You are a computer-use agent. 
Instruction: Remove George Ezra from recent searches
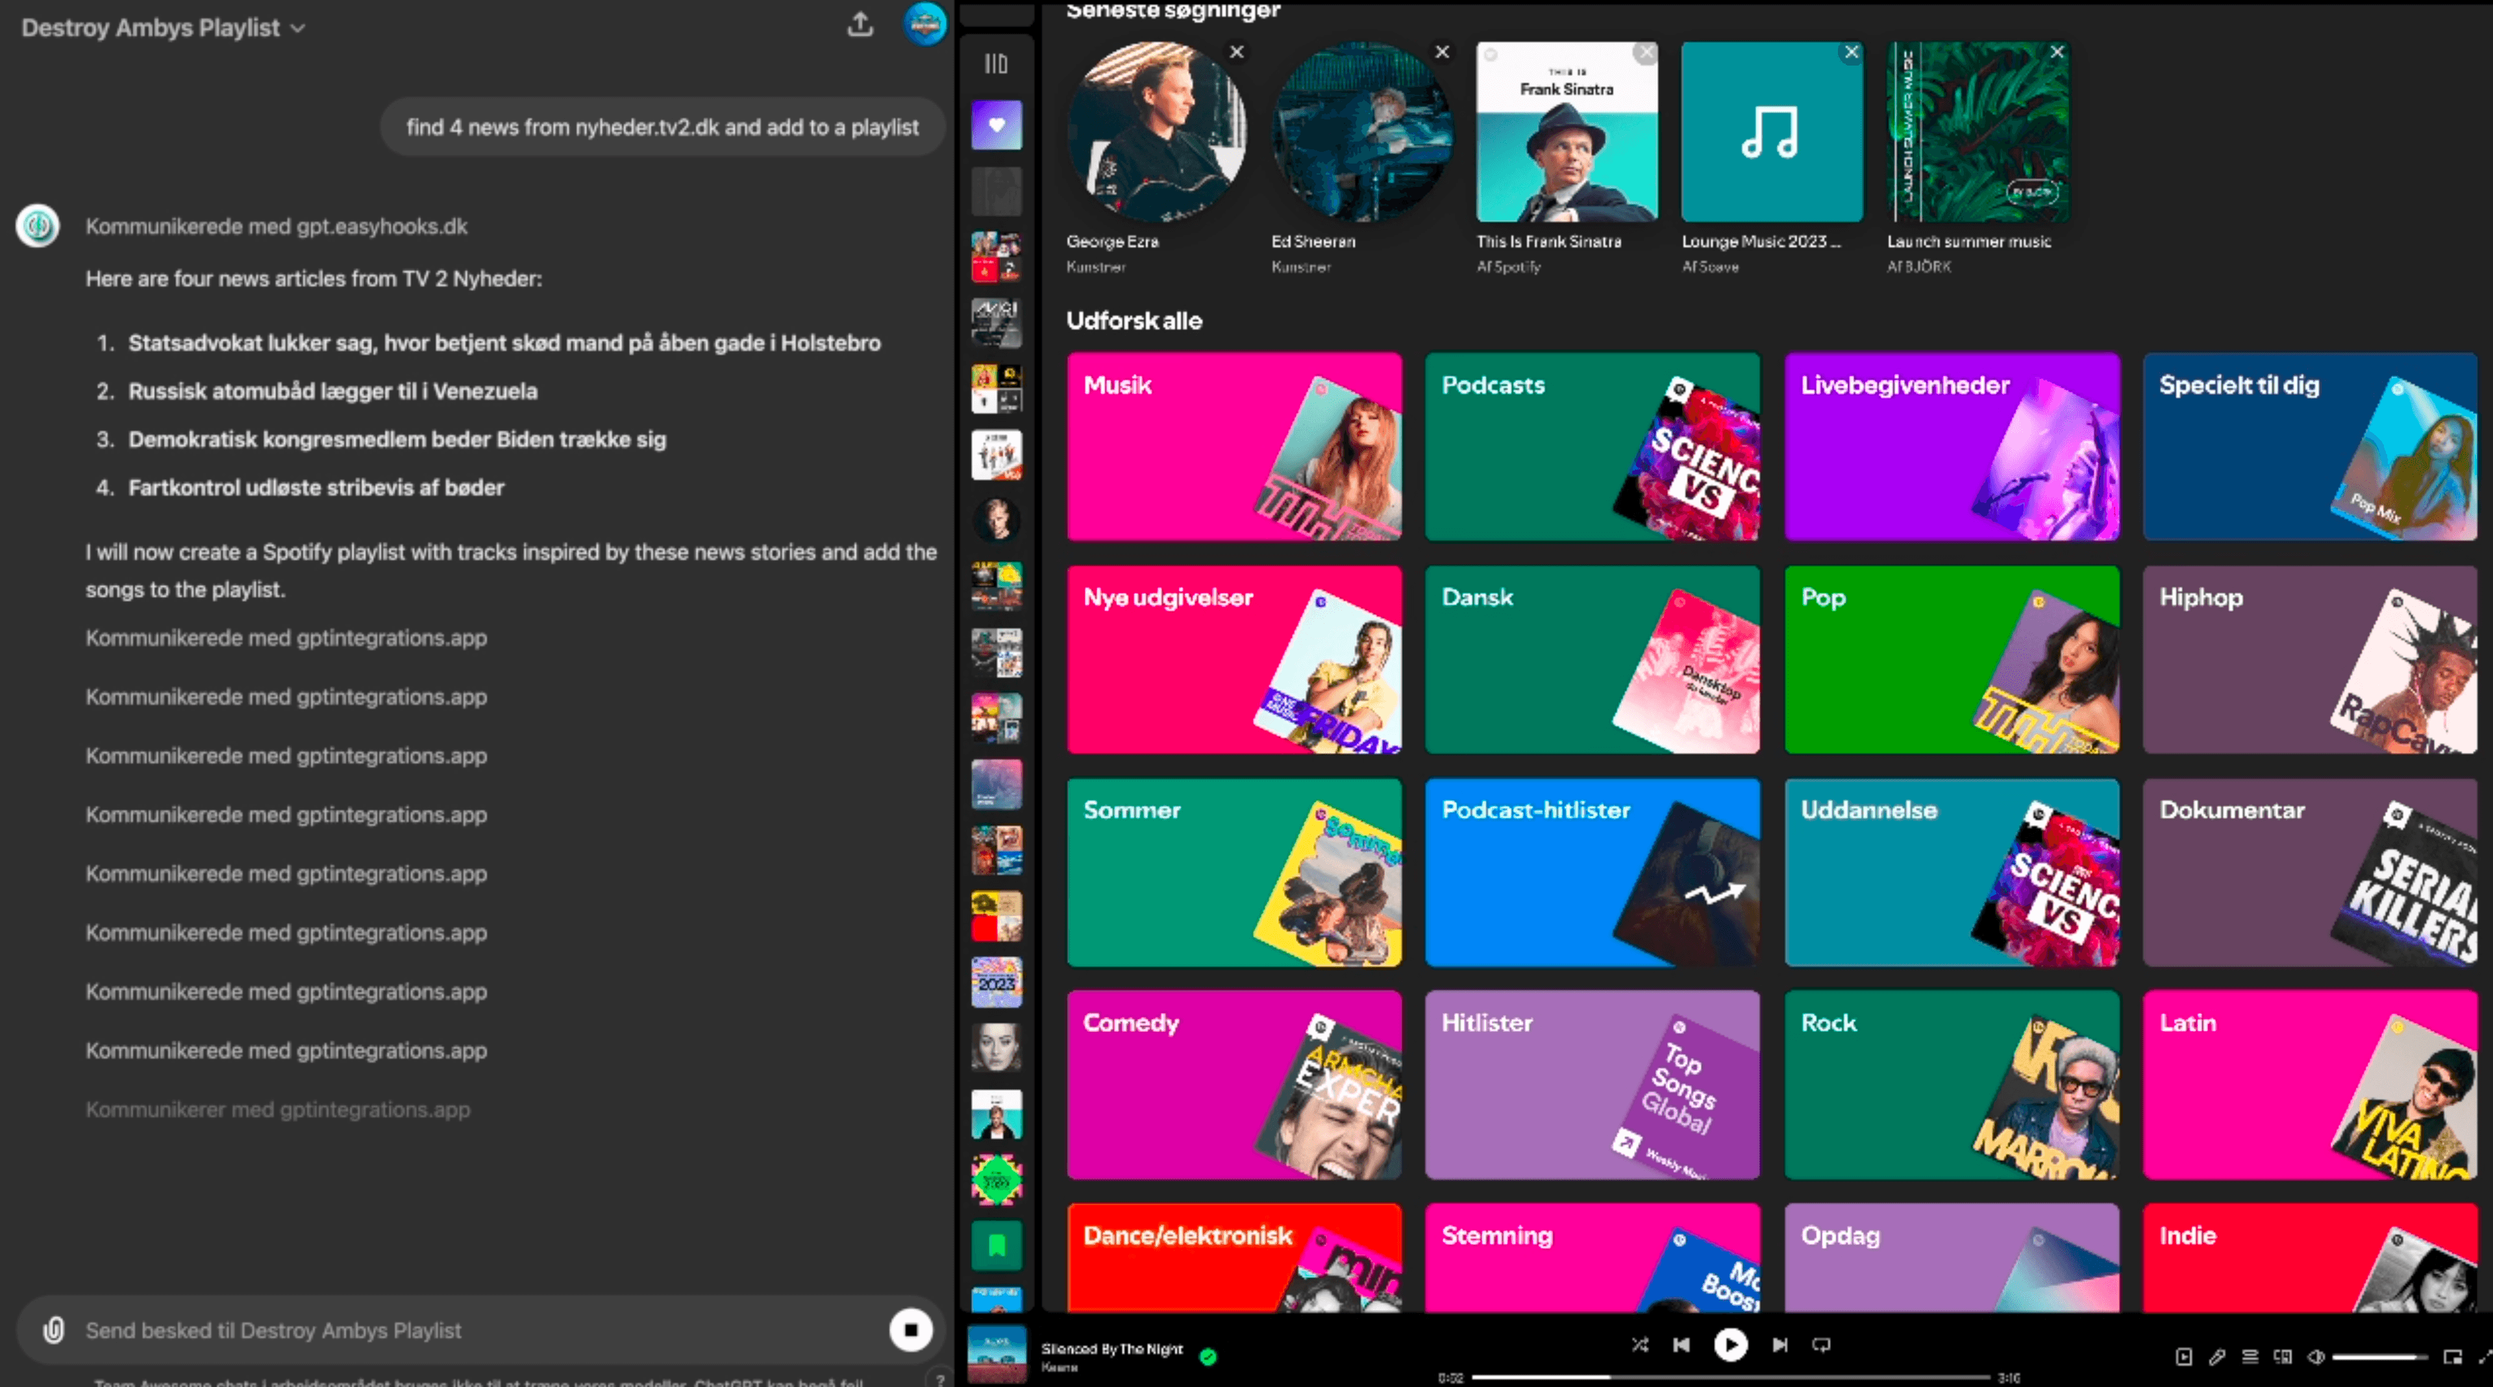pyautogui.click(x=1236, y=52)
